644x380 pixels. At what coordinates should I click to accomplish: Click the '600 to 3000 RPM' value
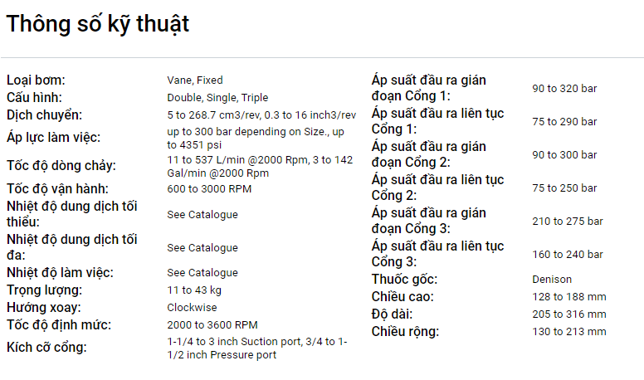[x=209, y=189]
